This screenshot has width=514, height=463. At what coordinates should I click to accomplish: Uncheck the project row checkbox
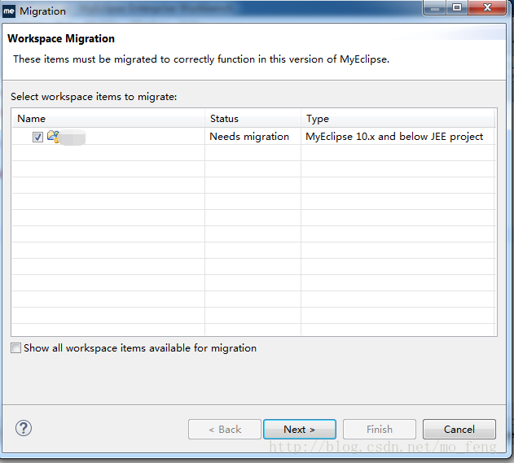(37, 137)
